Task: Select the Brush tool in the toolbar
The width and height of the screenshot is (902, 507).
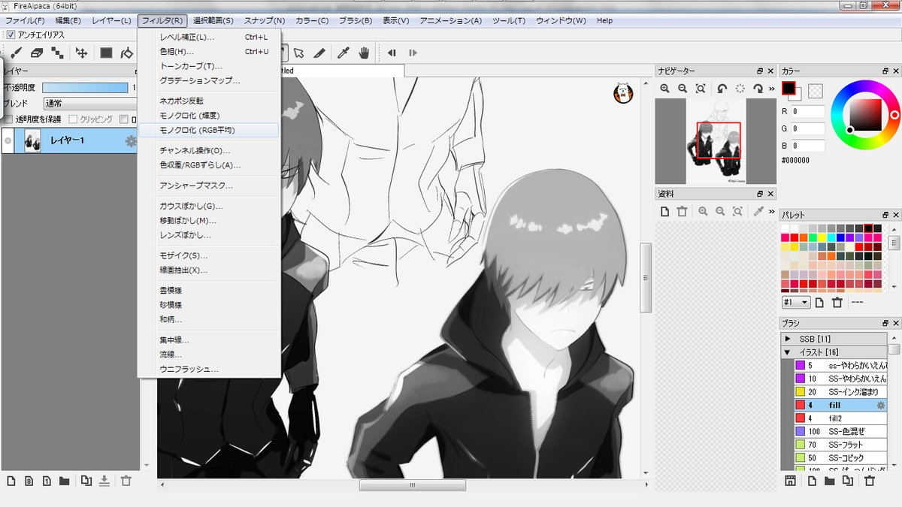Action: (x=16, y=53)
